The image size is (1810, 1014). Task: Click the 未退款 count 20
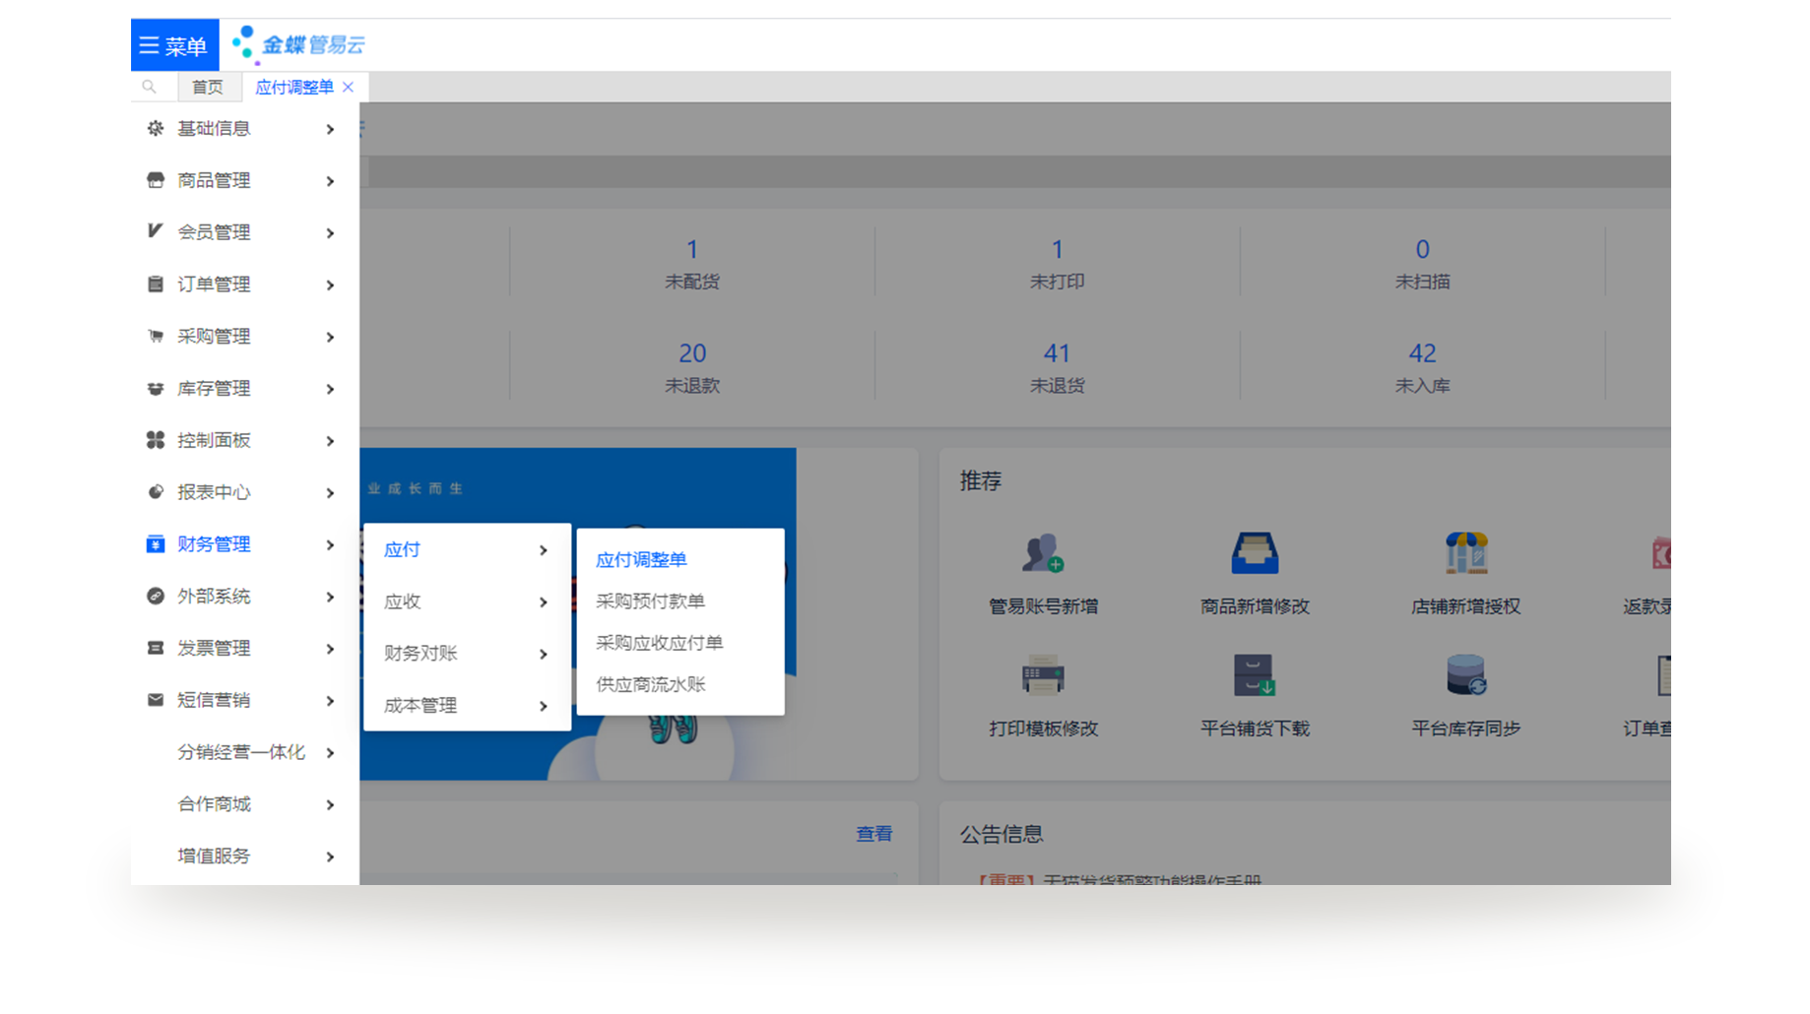point(692,352)
